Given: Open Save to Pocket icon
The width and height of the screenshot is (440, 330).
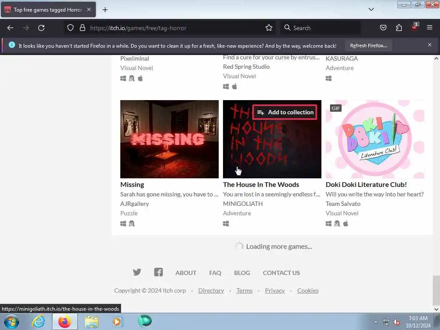Looking at the screenshot, I should [x=383, y=28].
